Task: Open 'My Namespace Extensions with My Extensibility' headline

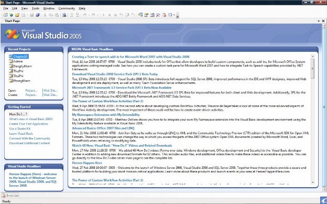Action: click(x=106, y=115)
